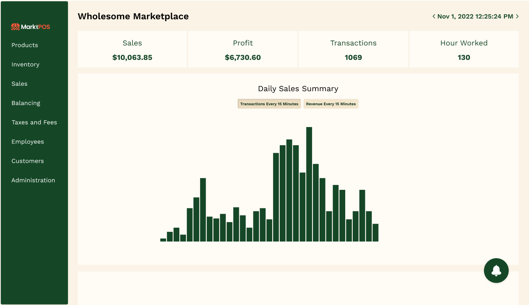Click the MarktPOS logo icon

pos(15,27)
